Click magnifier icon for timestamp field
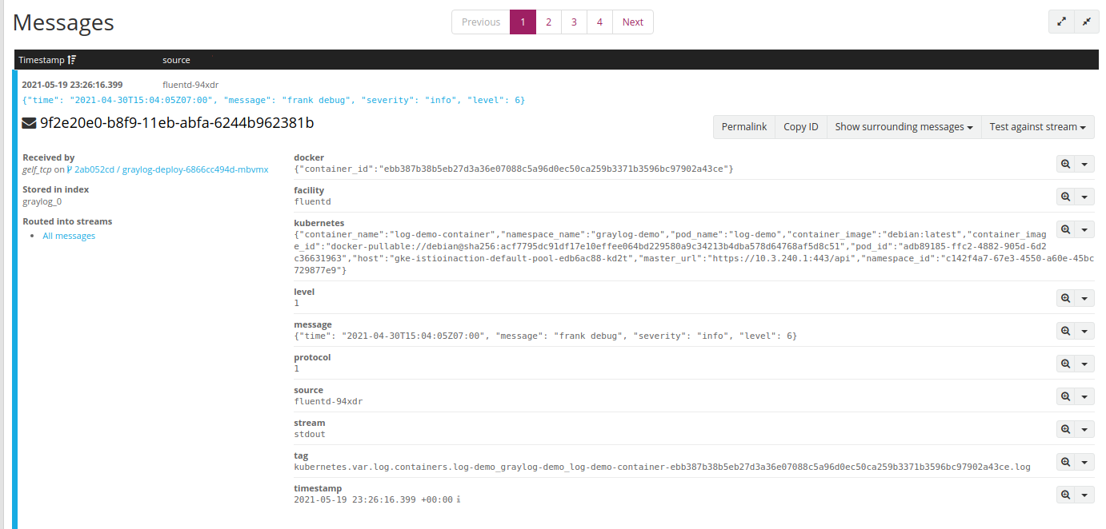Viewport: 1106px width, 529px height. [1065, 495]
